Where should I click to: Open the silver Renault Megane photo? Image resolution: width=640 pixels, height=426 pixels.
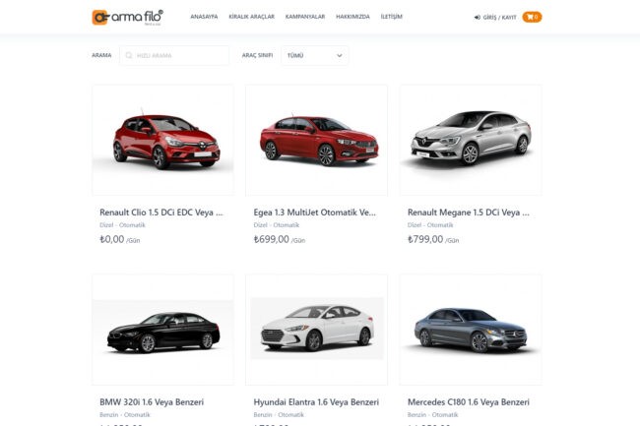coord(470,139)
